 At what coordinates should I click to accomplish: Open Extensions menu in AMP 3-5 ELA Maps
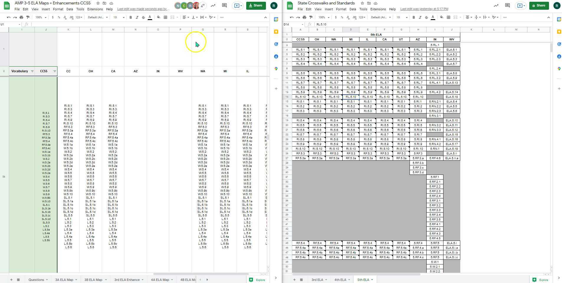coord(95,9)
